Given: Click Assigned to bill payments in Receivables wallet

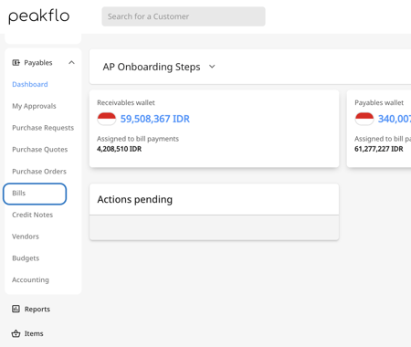Looking at the screenshot, I should pyautogui.click(x=138, y=139).
